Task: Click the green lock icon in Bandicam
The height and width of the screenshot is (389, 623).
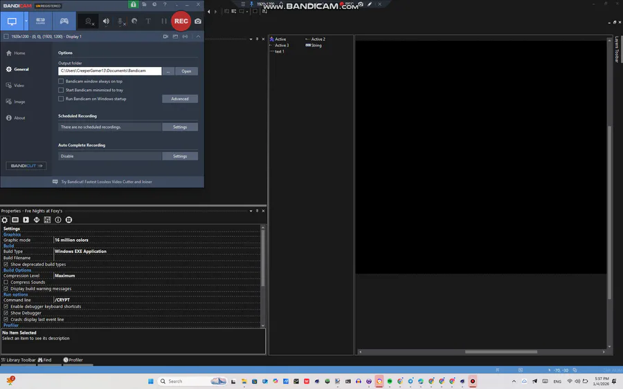Action: point(134,4)
